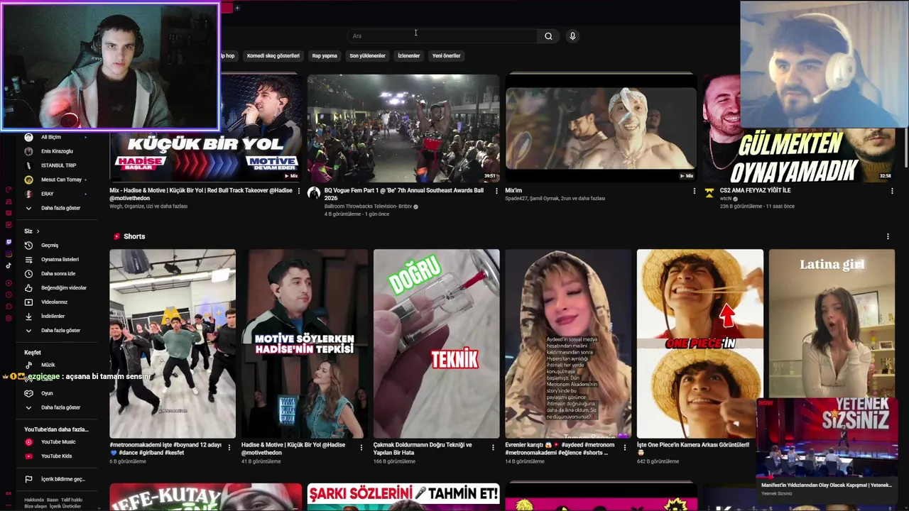Select İzlenenler filter chip
Screen dimensions: 909x511
click(x=409, y=55)
